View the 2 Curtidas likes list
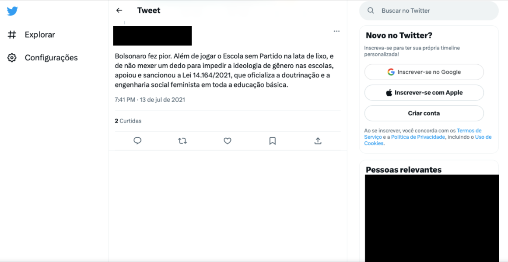Screen dimensions: 508x262 pos(128,121)
